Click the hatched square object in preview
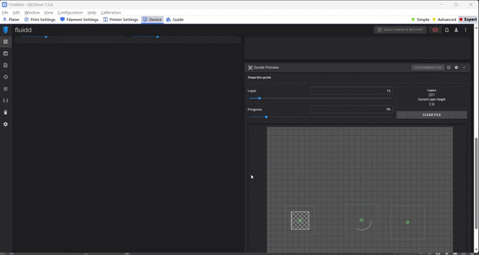 (300, 221)
